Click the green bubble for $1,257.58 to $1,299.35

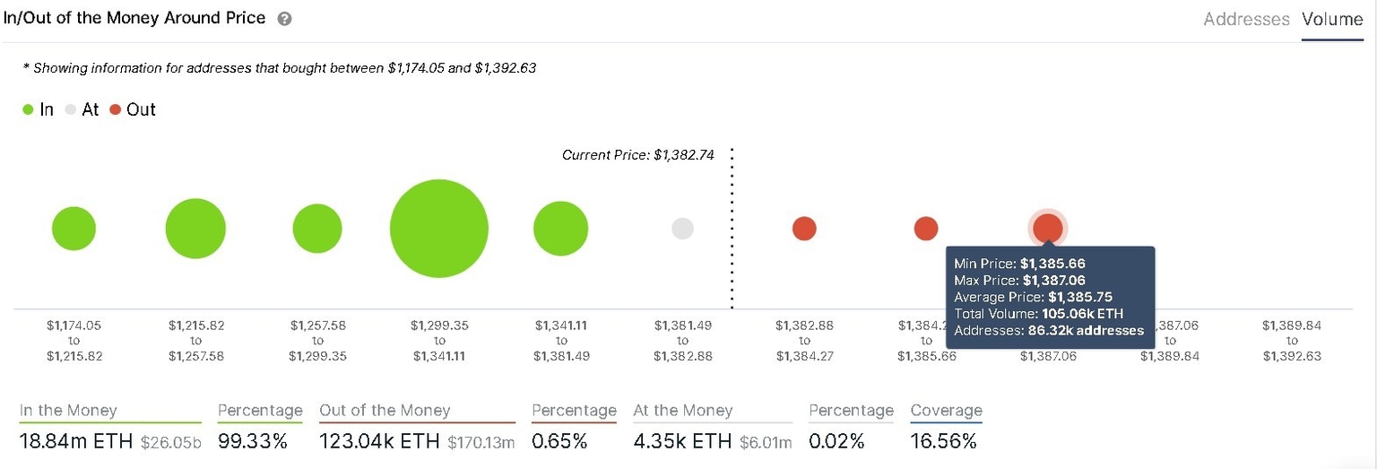tap(317, 228)
